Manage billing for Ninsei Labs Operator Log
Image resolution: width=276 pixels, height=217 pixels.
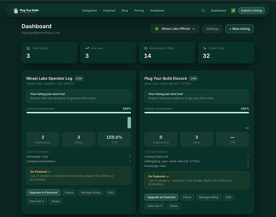pyautogui.click(x=91, y=193)
